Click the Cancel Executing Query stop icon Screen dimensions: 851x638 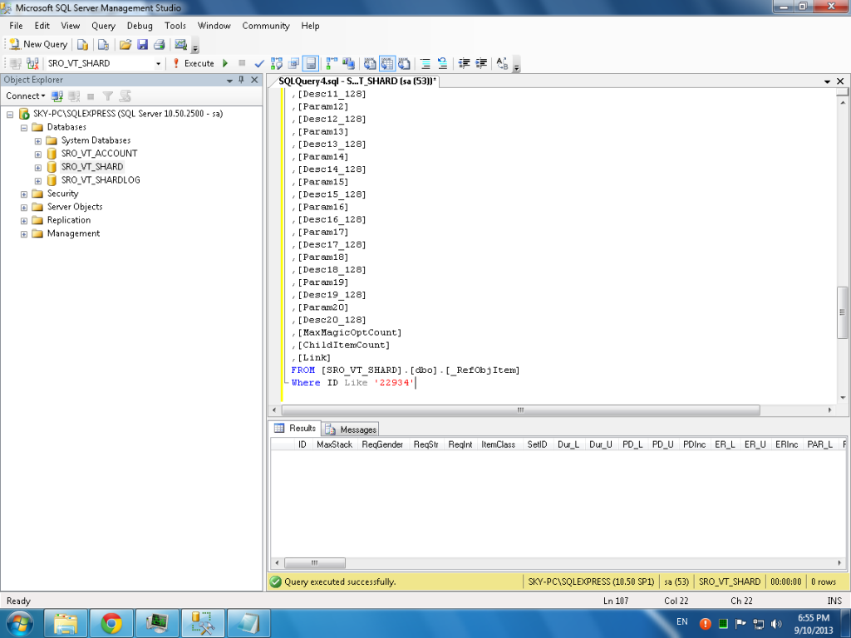pos(242,63)
